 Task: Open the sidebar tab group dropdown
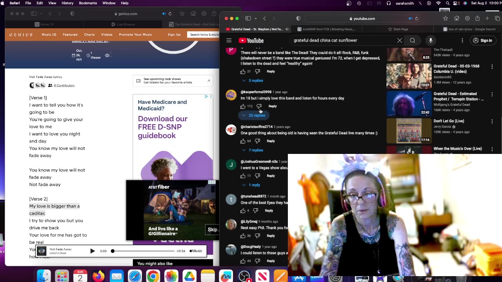point(256,18)
